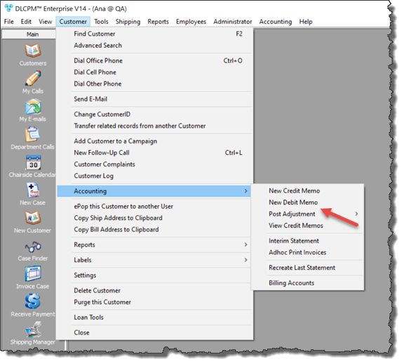Open Shipping Manager icon
Screen dimensions: 404x364
click(x=33, y=330)
